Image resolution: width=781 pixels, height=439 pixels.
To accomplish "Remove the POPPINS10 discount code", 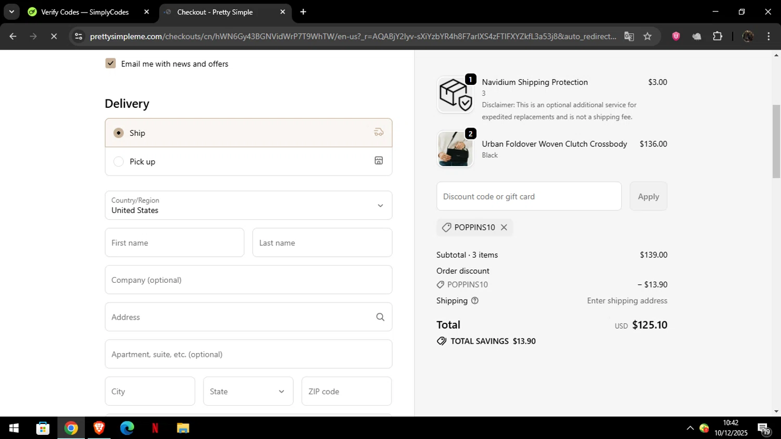I will tap(503, 228).
